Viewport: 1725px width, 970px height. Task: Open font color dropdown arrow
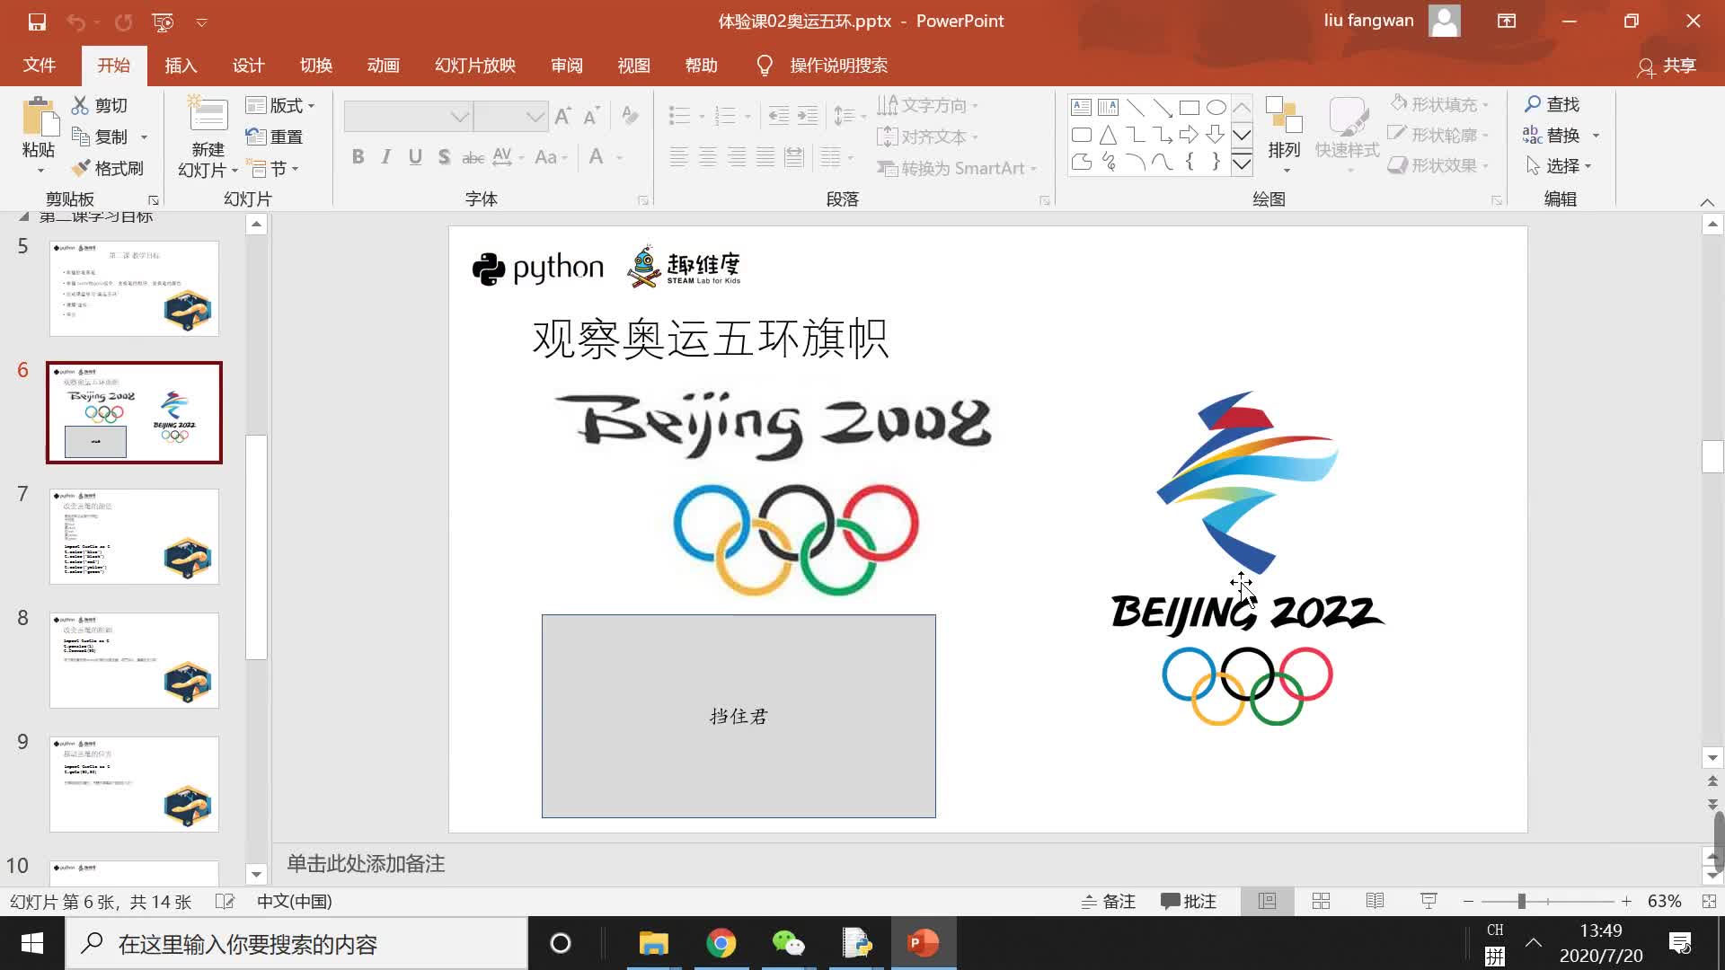(x=620, y=157)
